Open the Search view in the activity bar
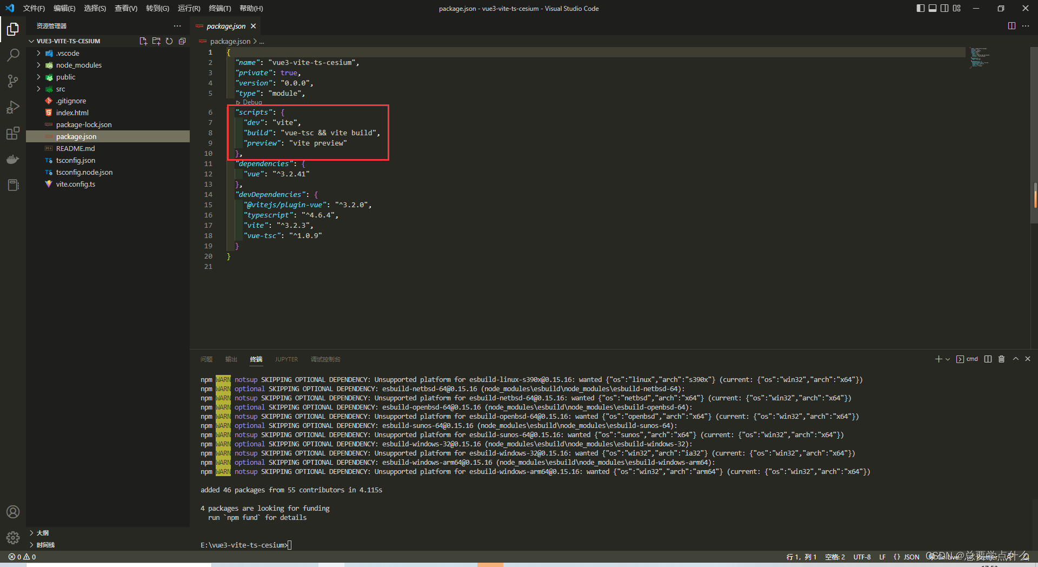 tap(13, 55)
